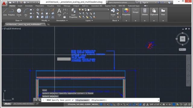Screen dimensions: 193x108
Task: Click the MODEL status bar button
Action: tap(95, 104)
